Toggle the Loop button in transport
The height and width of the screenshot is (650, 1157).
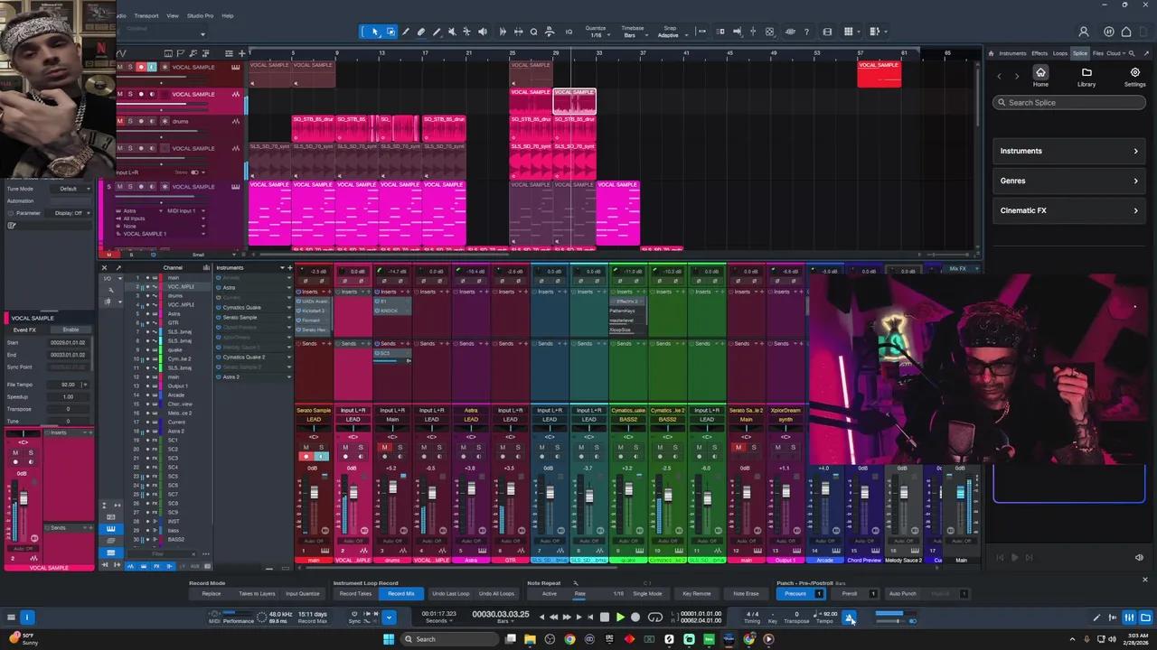(655, 617)
